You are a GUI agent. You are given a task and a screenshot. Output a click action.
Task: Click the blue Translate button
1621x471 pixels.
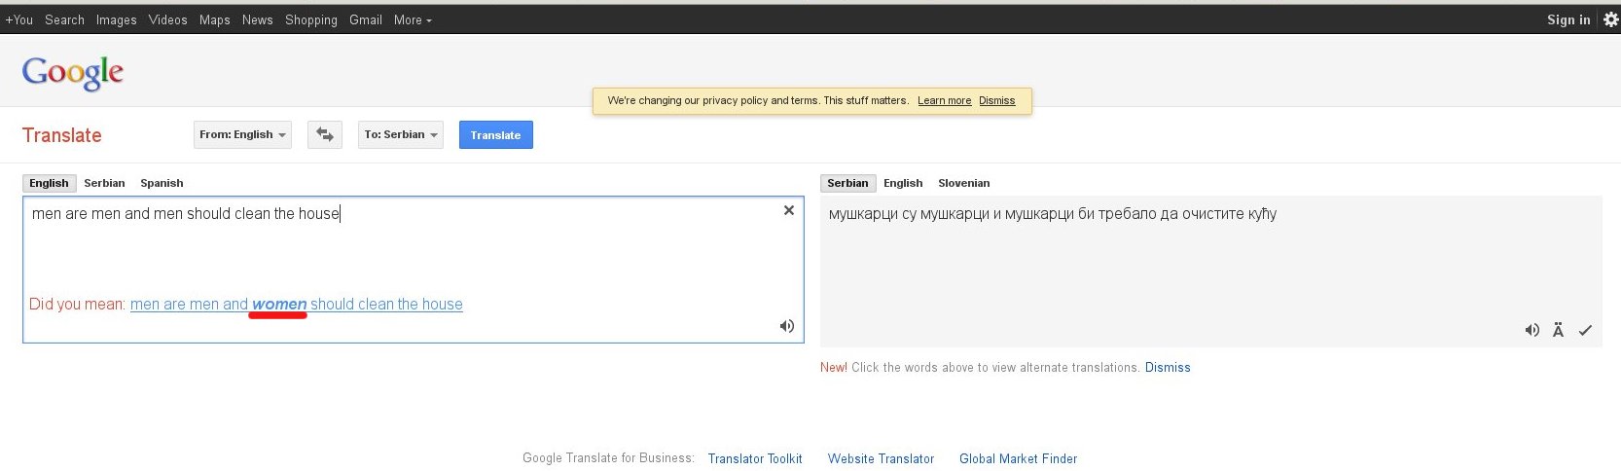495,134
